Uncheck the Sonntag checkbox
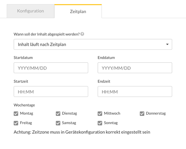 point(100,123)
